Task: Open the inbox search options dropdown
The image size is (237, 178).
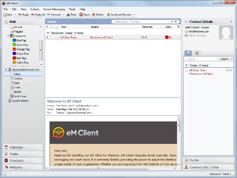Action: click(x=176, y=22)
